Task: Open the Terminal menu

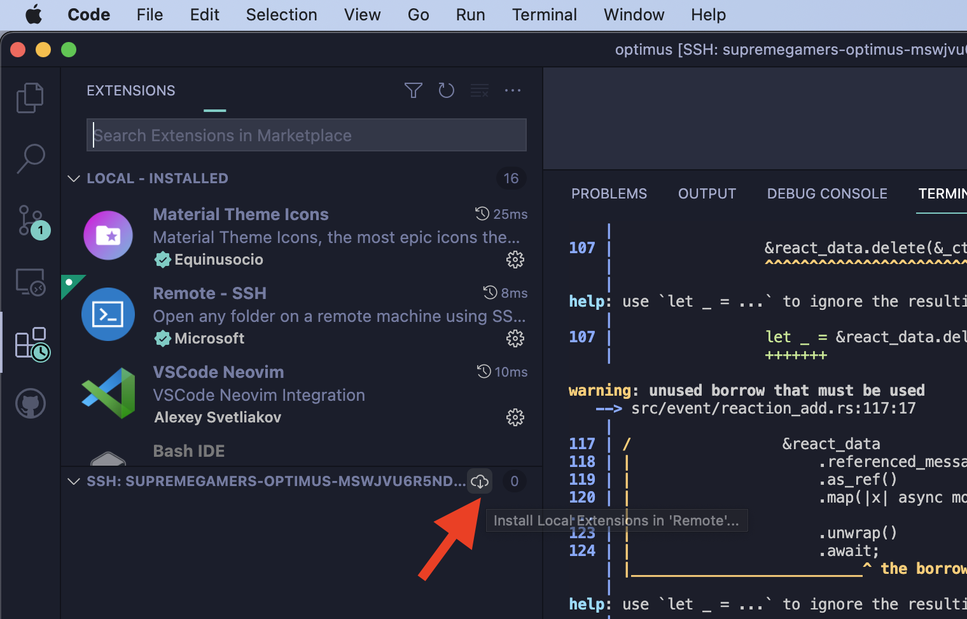Action: point(545,15)
